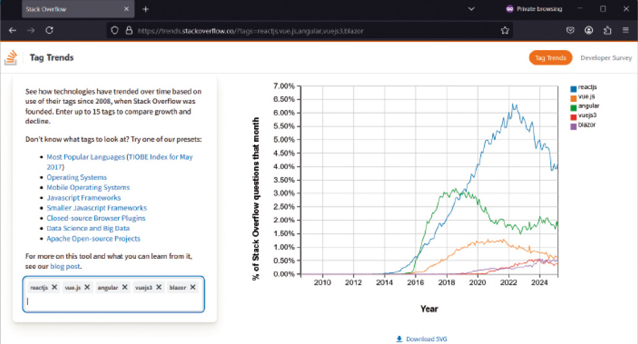Remove the blazor tag with its X
Screen dimensions: 638x344
point(193,287)
